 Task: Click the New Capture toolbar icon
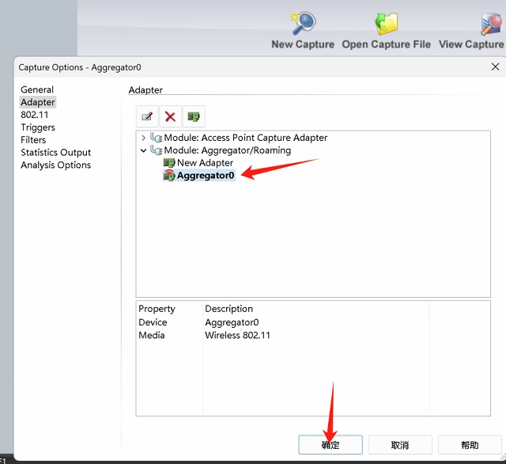303,24
